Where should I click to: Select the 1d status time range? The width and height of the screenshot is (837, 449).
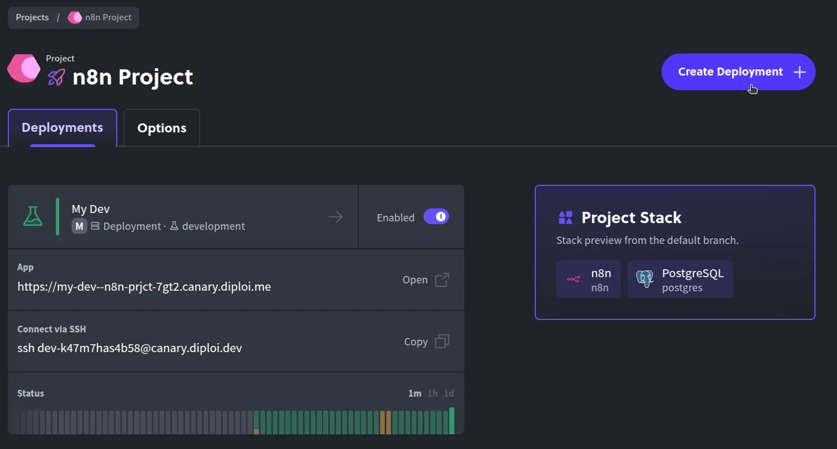(x=448, y=393)
